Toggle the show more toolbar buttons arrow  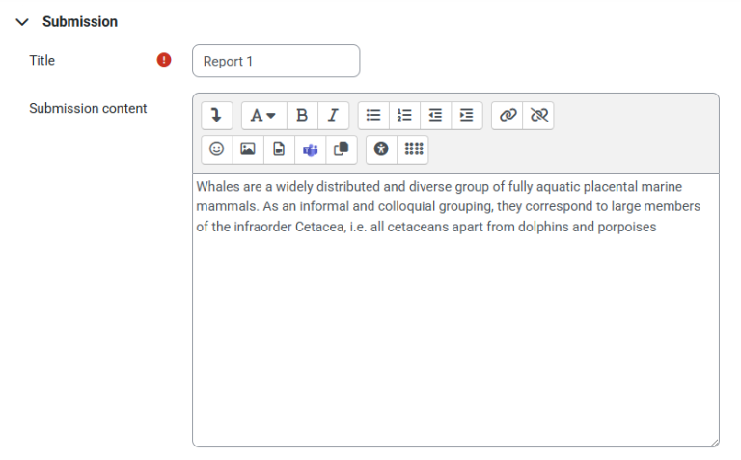pos(216,115)
